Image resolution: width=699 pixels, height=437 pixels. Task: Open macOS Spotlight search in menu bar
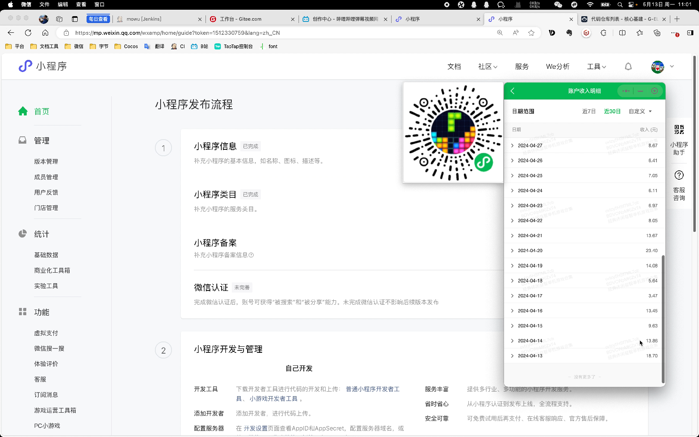620,5
